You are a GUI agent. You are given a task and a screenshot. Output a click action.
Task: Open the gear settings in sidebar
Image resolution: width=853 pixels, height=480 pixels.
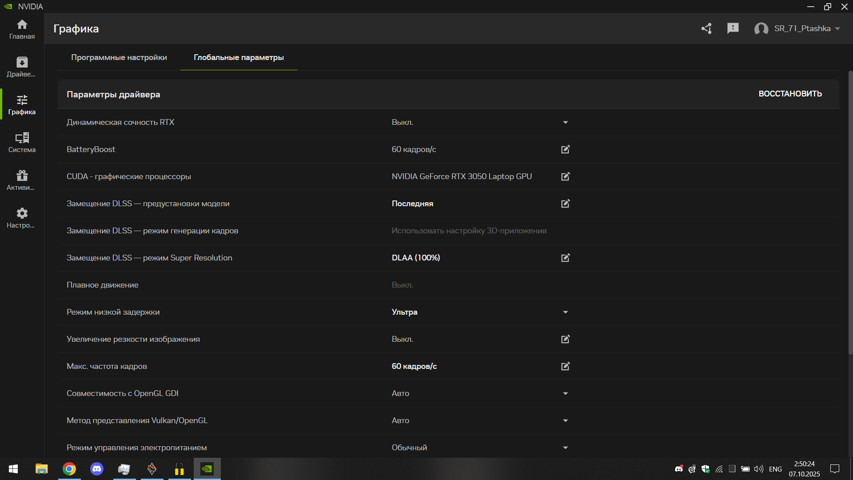(22, 218)
